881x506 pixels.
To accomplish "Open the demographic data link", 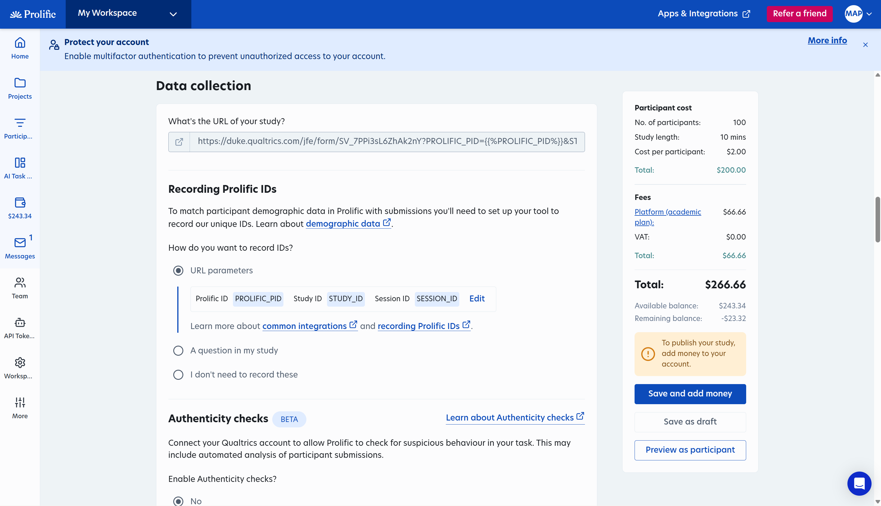I will point(344,223).
